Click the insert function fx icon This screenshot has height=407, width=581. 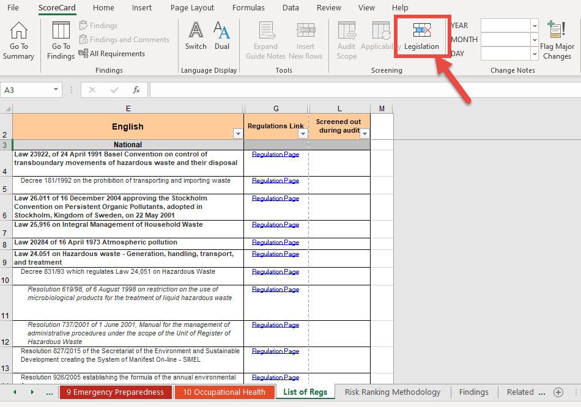136,90
